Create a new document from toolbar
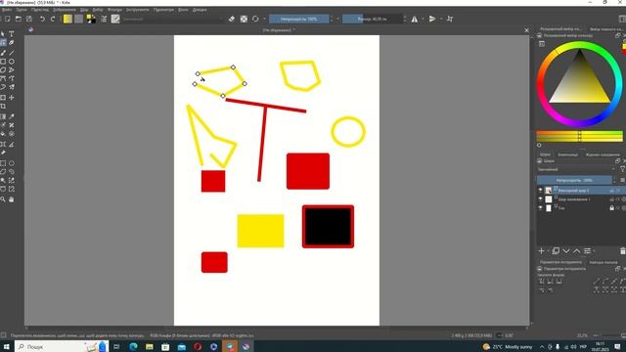The image size is (626, 352). pyautogui.click(x=7, y=19)
